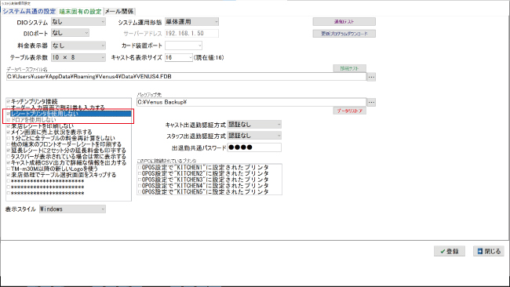Select the 端末固有の設定 tab
Image resolution: width=510 pixels, height=287 pixels.
[x=80, y=12]
